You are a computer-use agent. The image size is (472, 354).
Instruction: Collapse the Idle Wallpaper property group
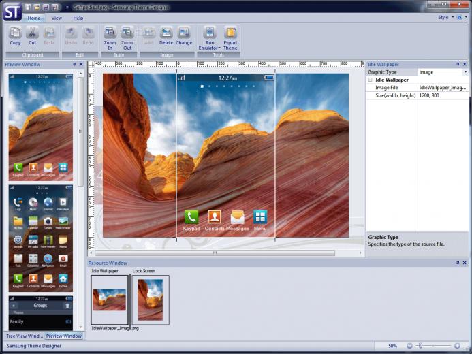[371, 80]
